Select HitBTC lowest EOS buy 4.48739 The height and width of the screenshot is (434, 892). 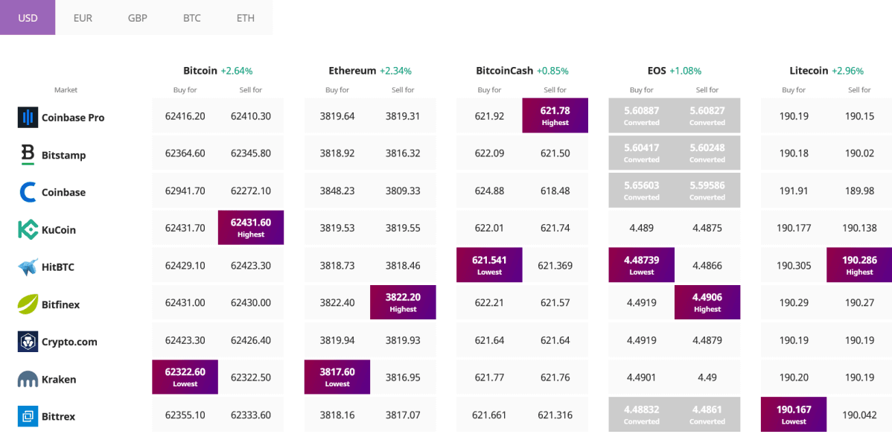point(642,265)
